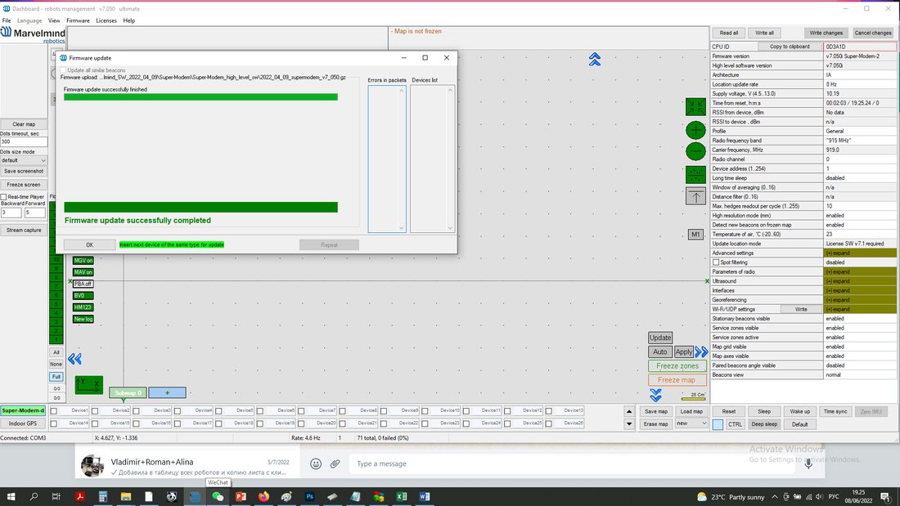The height and width of the screenshot is (506, 900).
Task: Click the Save map button
Action: tap(655, 411)
